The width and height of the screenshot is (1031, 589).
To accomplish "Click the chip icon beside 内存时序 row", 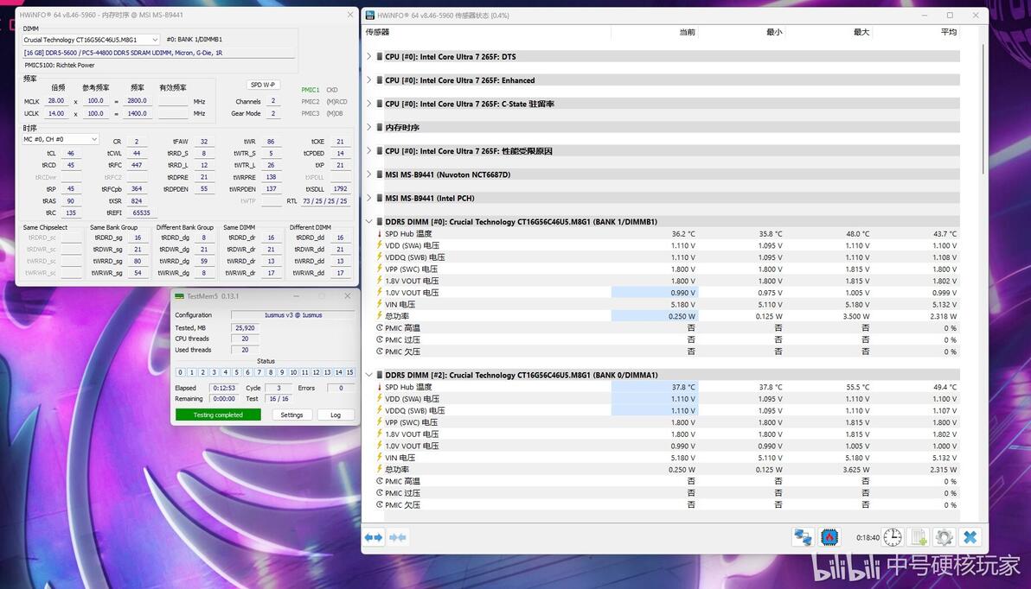I will [x=380, y=128].
